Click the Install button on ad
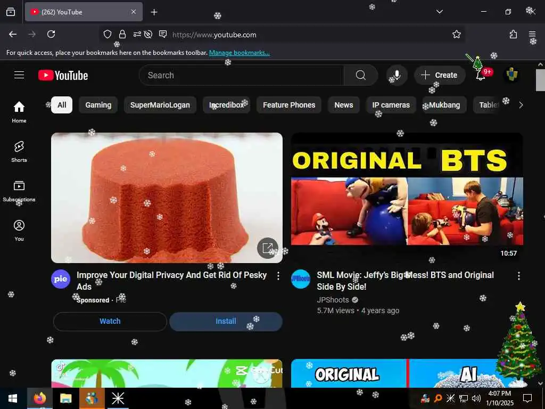545x409 pixels. (x=226, y=321)
